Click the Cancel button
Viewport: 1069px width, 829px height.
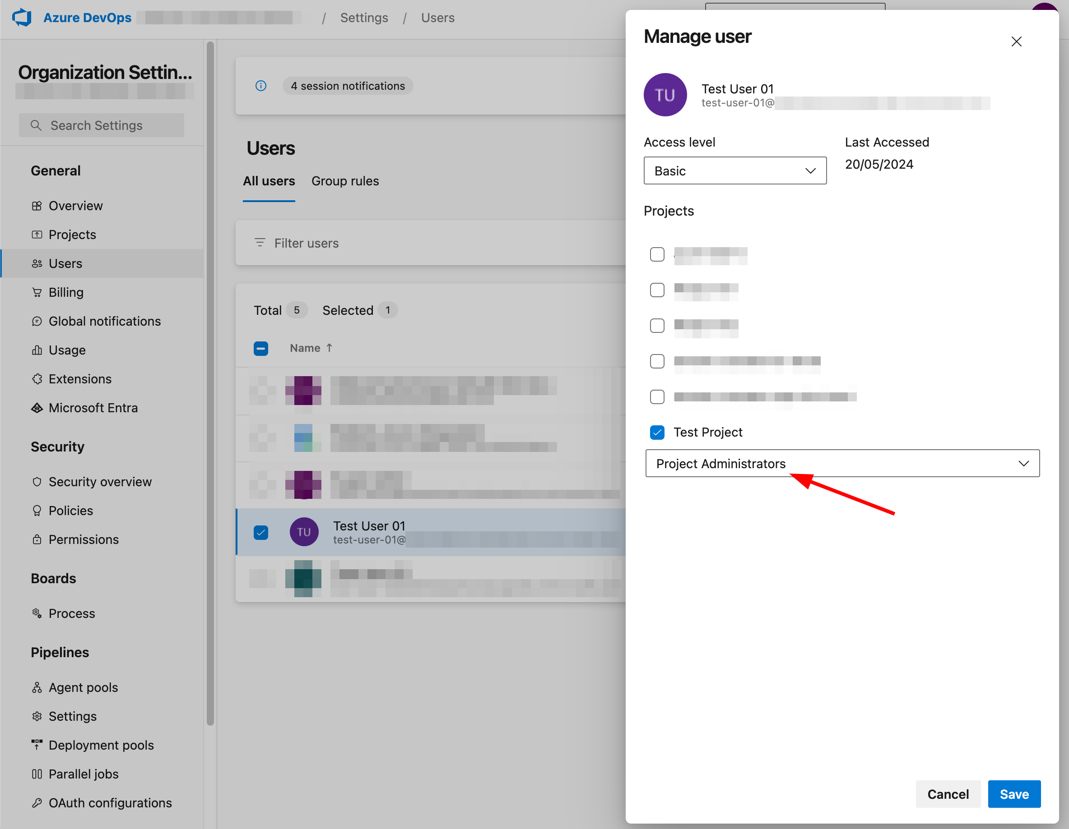(x=948, y=794)
